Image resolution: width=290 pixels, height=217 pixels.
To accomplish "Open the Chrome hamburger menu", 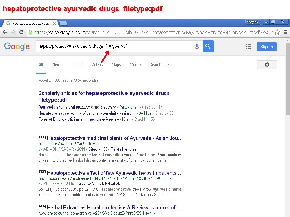I will (286, 32).
